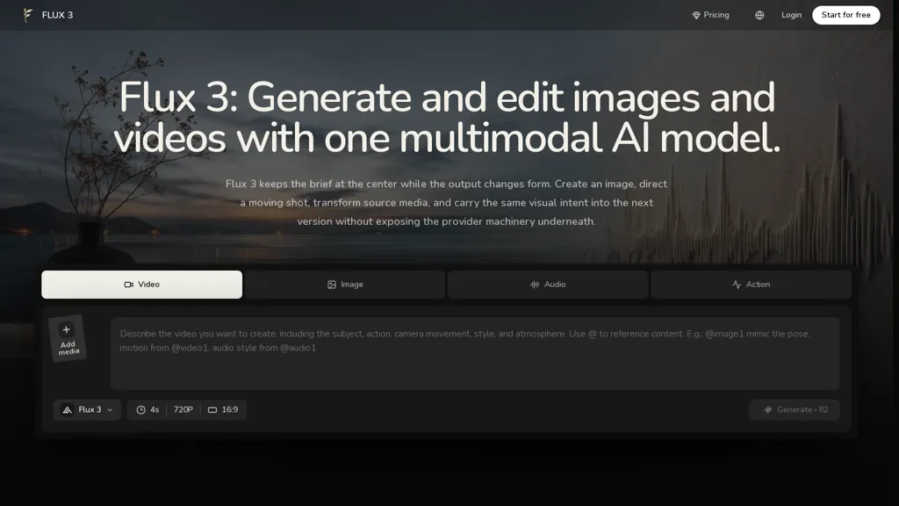The width and height of the screenshot is (899, 506).
Task: Click the Add media plus button
Action: click(x=67, y=338)
